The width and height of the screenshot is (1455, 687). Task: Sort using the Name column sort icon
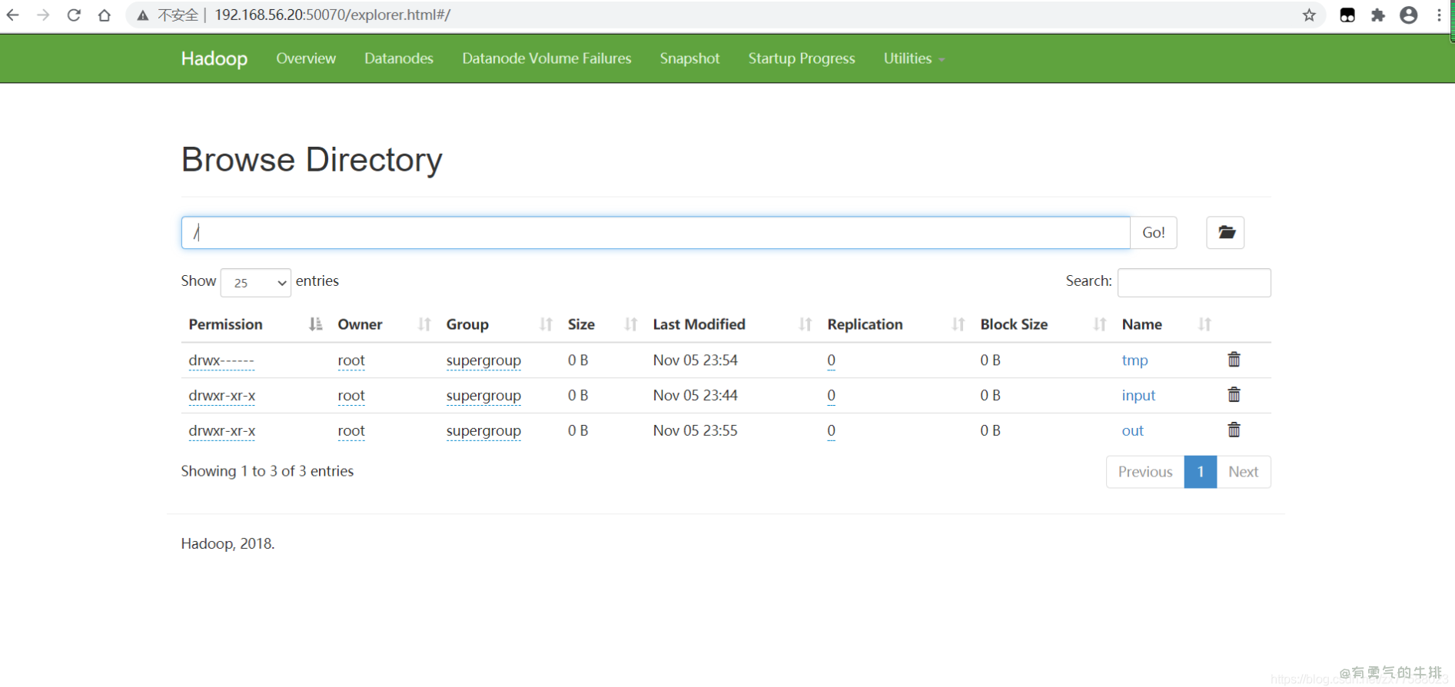1204,324
